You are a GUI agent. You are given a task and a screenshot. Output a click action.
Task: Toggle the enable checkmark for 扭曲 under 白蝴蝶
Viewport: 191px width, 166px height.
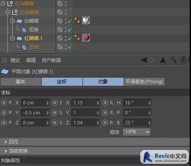70,30
